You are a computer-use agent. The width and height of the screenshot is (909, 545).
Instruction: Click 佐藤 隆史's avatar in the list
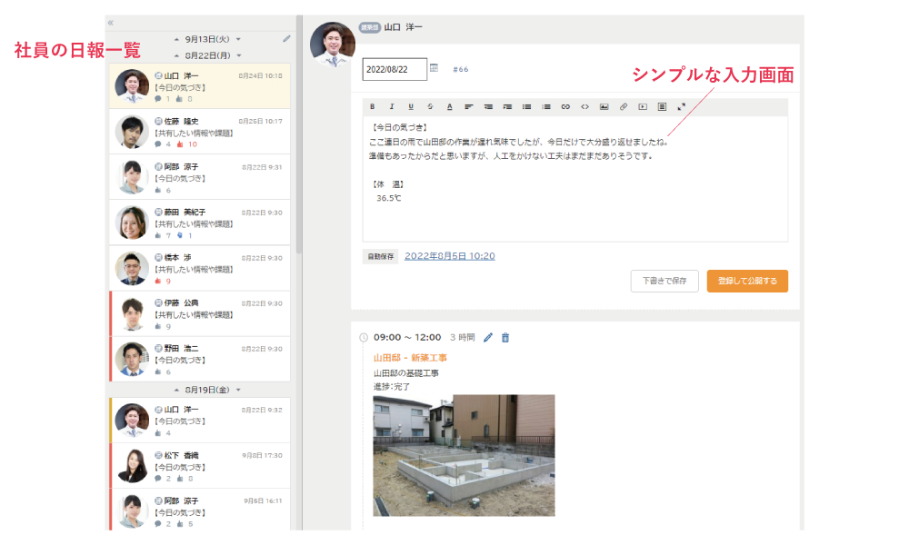coord(132,132)
